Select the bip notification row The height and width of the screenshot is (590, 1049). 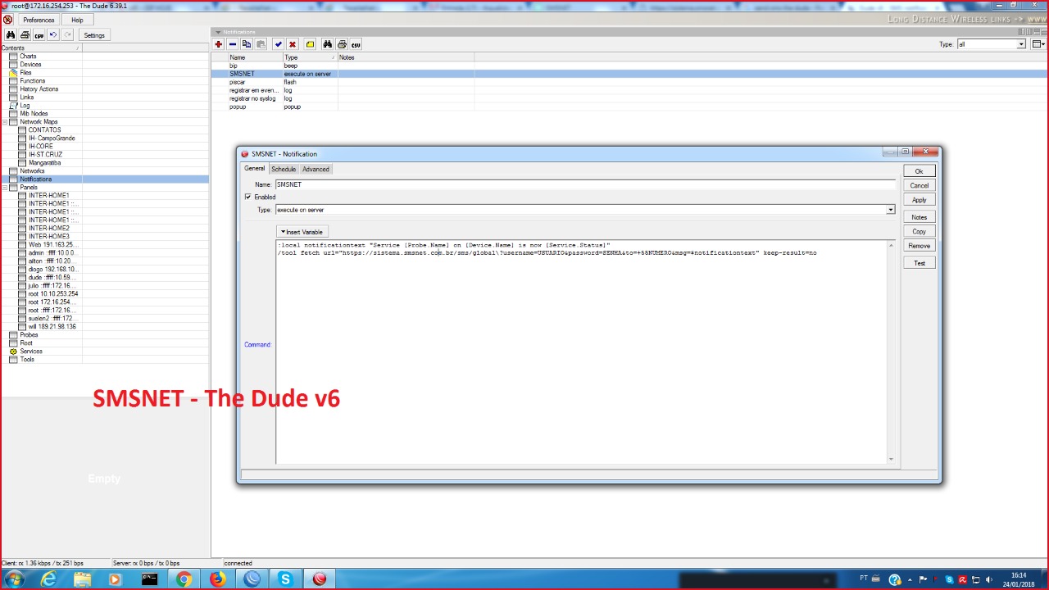[629, 66]
